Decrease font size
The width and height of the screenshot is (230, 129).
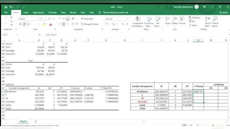pyautogui.click(x=54, y=19)
